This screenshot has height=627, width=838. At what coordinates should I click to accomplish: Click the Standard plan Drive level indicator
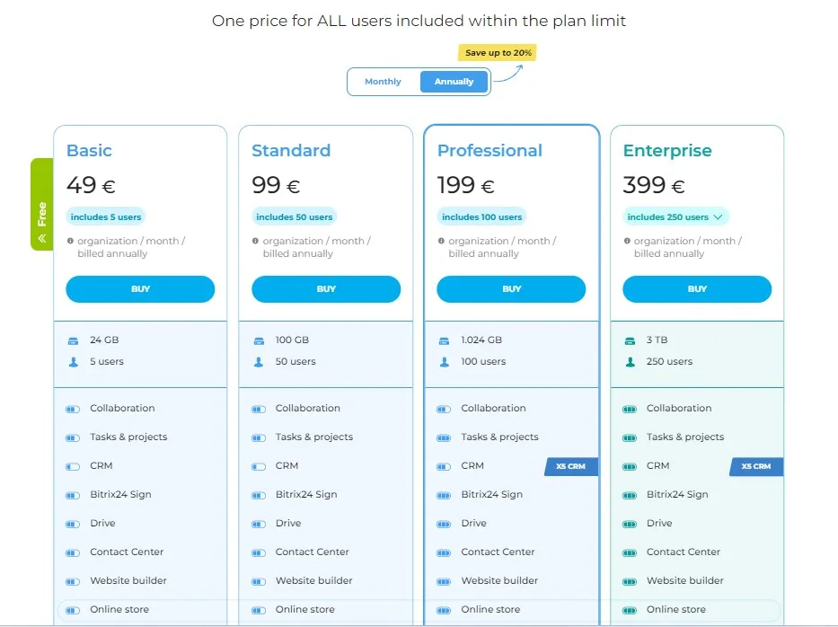259,525
